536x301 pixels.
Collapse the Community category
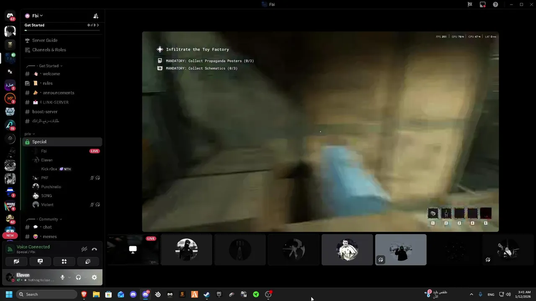click(x=50, y=219)
